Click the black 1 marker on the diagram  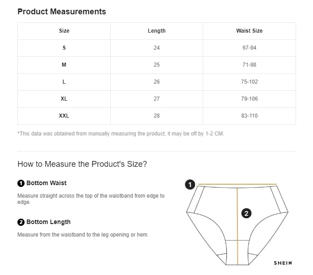pos(190,185)
